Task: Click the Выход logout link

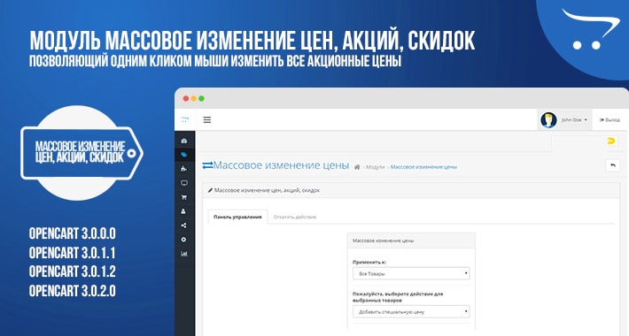Action: point(610,119)
